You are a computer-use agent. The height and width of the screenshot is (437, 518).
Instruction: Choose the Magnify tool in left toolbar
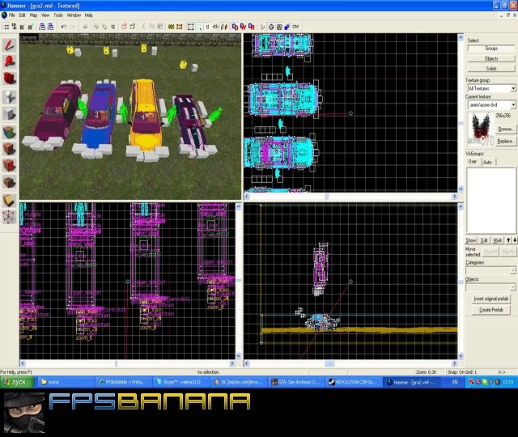(x=9, y=62)
